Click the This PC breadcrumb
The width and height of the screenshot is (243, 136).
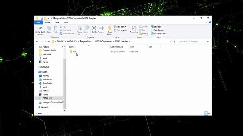(x=60, y=42)
